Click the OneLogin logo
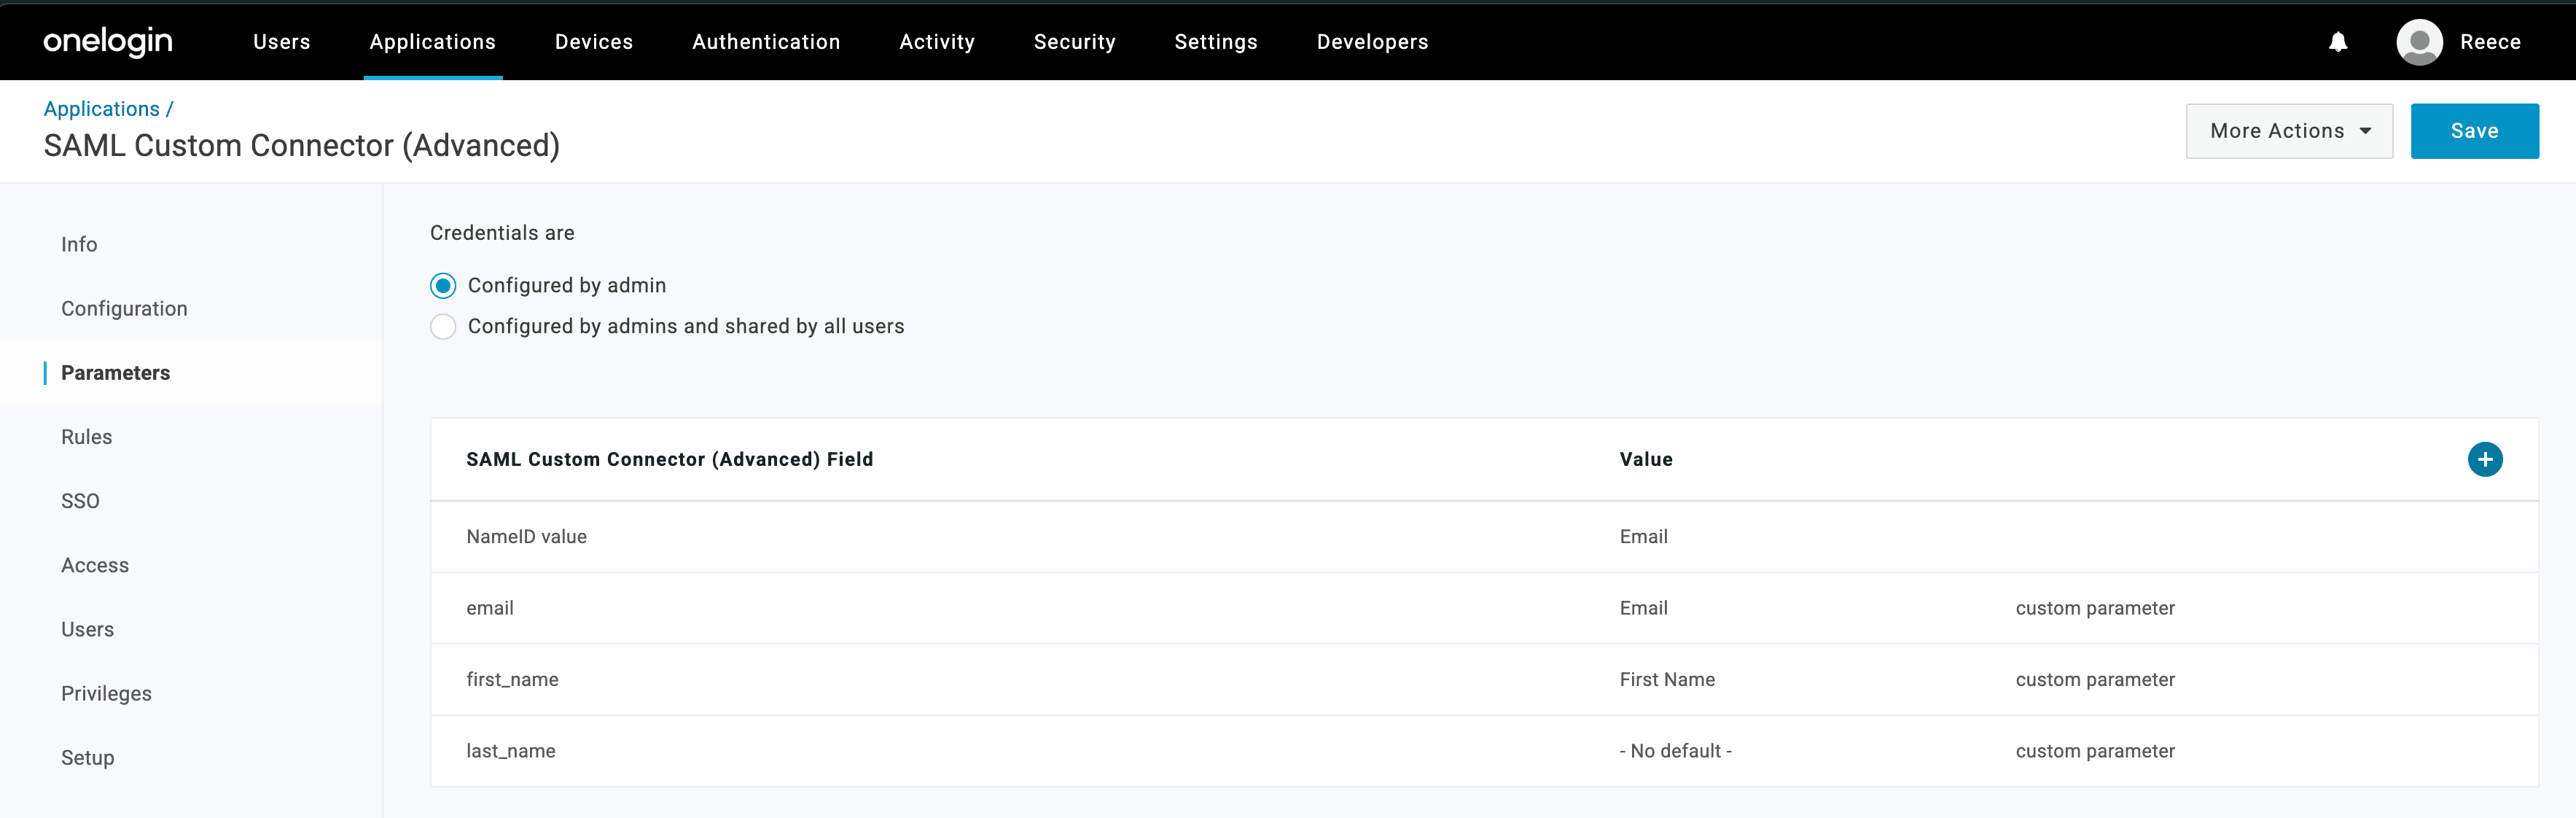Image resolution: width=2576 pixels, height=818 pixels. (x=108, y=41)
